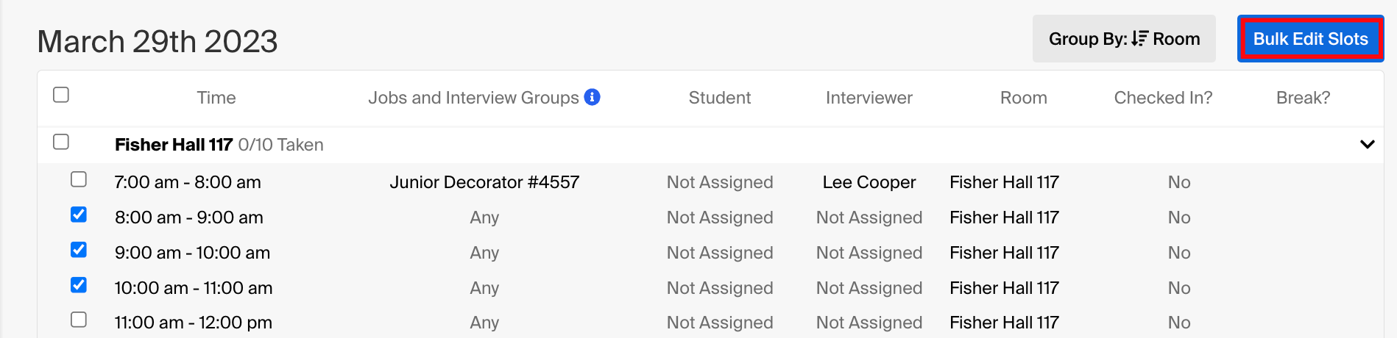Check the 11:00 am - 12:00 pm slot

(x=79, y=320)
